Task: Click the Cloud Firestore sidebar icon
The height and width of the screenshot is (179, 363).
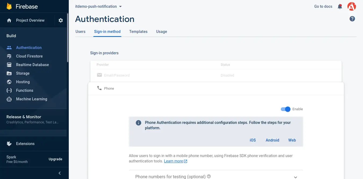Action: coord(9,56)
